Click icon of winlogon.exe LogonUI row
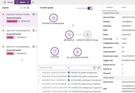This screenshot has width=135, height=93. point(69,88)
